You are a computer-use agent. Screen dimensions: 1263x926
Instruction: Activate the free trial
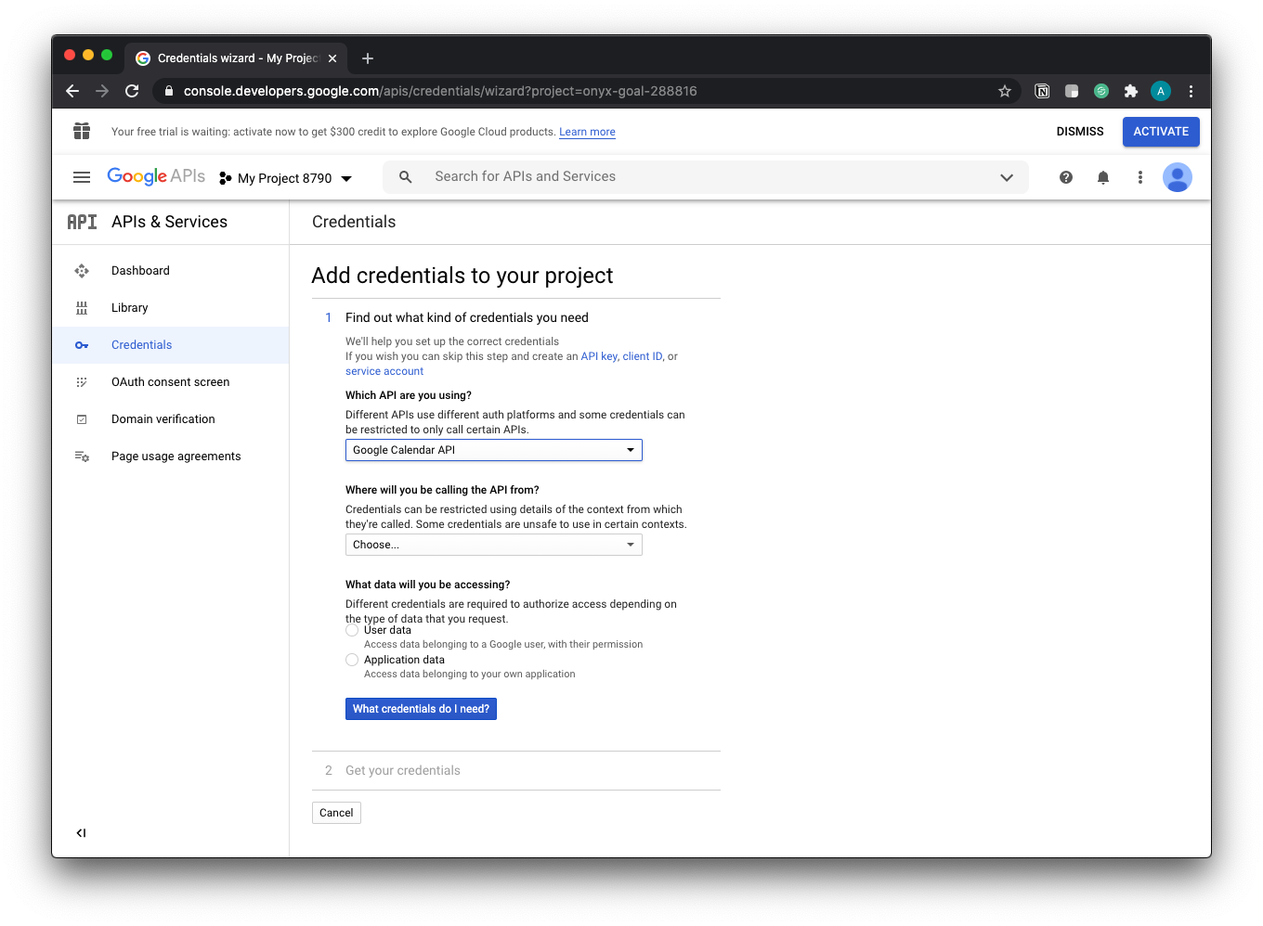coord(1160,132)
